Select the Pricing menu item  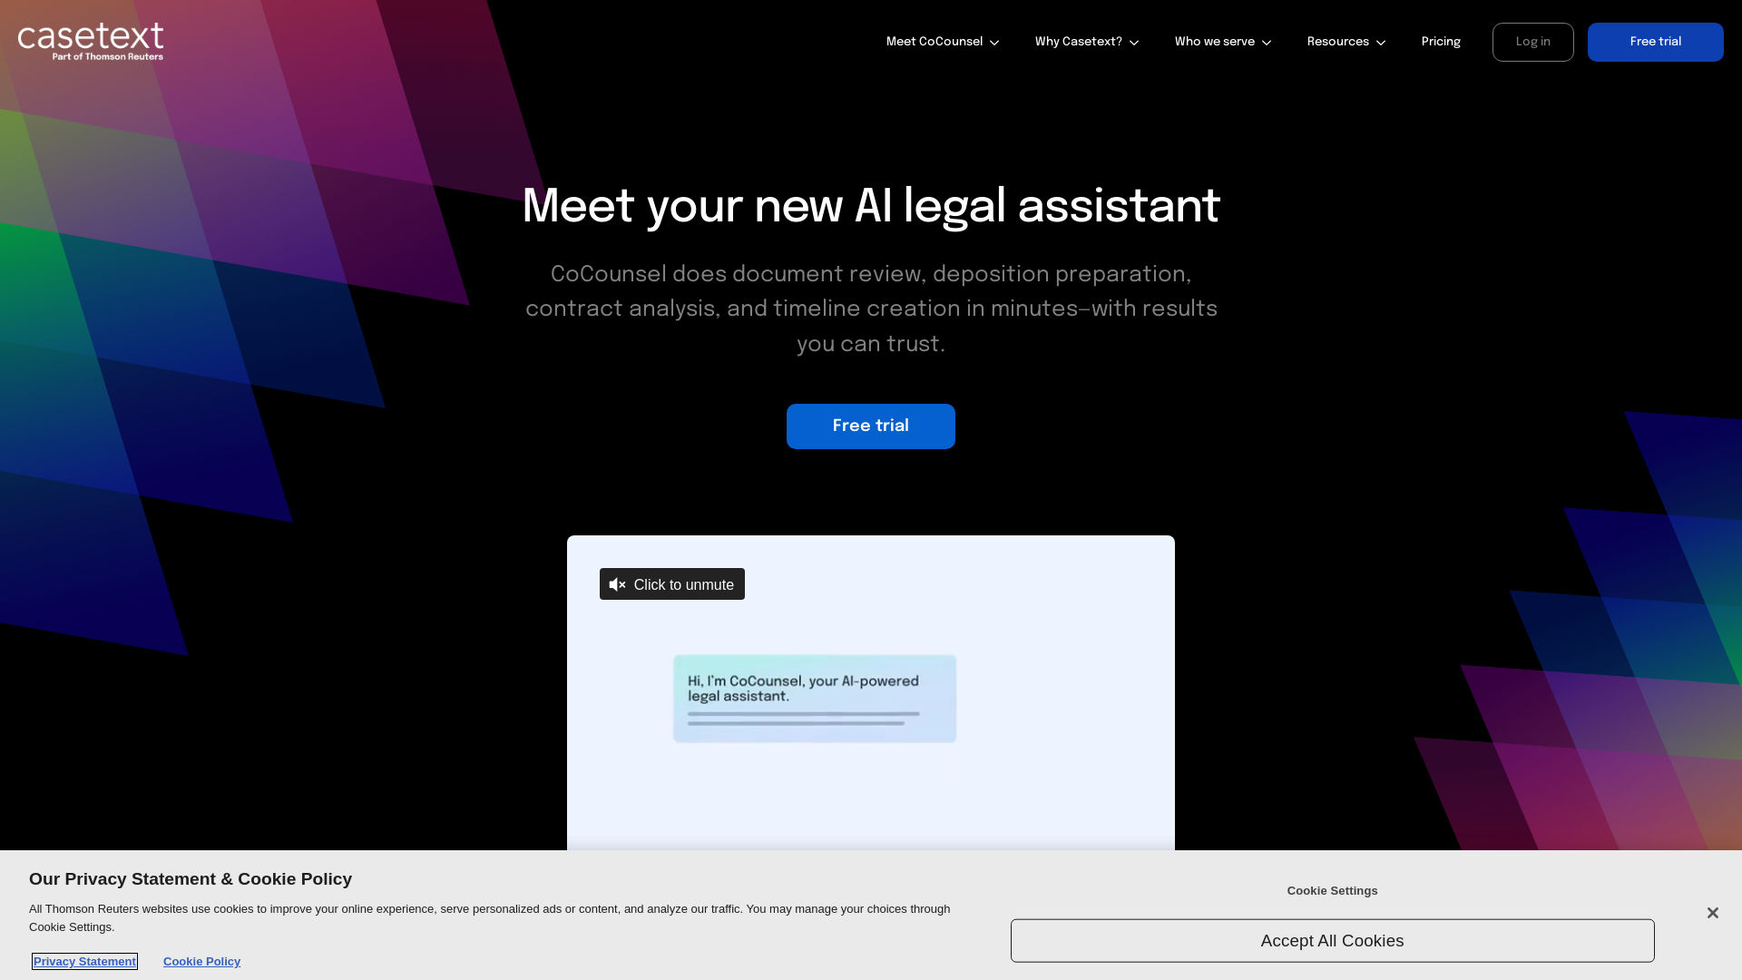pos(1441,42)
